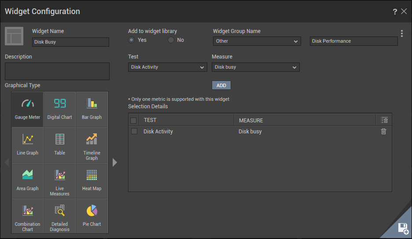Check the Disk Activity row checkbox
This screenshot has width=412, height=239.
pyautogui.click(x=134, y=131)
